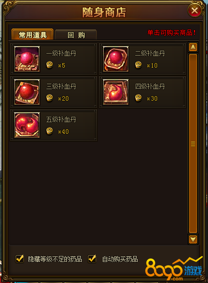Click the gold coin beside x5 price
208x283 pixels.
(x=49, y=65)
